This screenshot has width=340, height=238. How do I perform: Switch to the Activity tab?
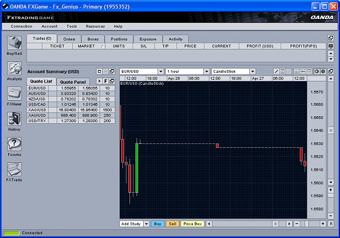click(176, 39)
